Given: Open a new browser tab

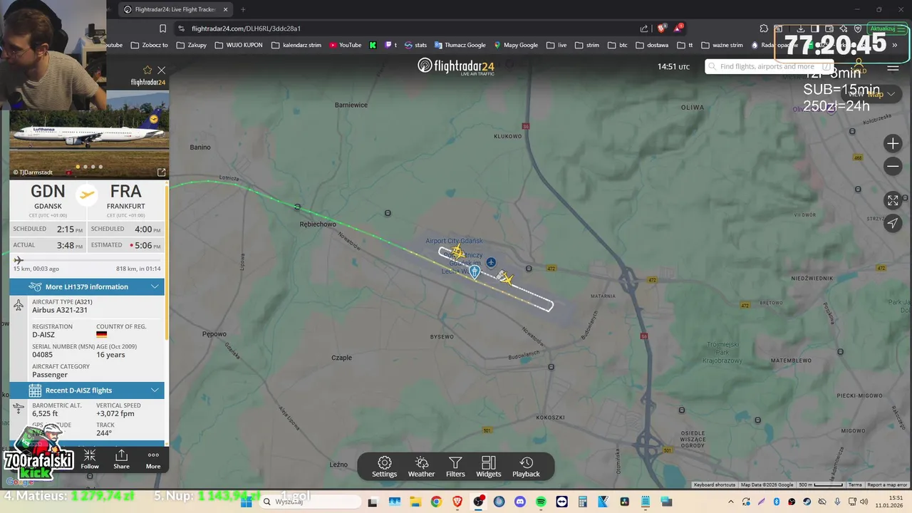Looking at the screenshot, I should click(x=243, y=9).
